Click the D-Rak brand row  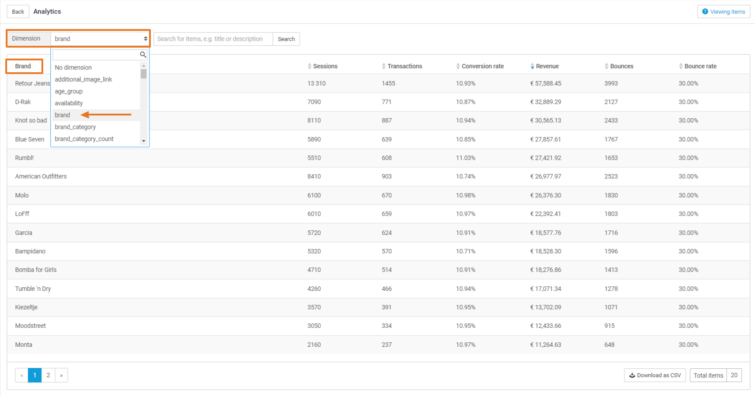tap(378, 102)
